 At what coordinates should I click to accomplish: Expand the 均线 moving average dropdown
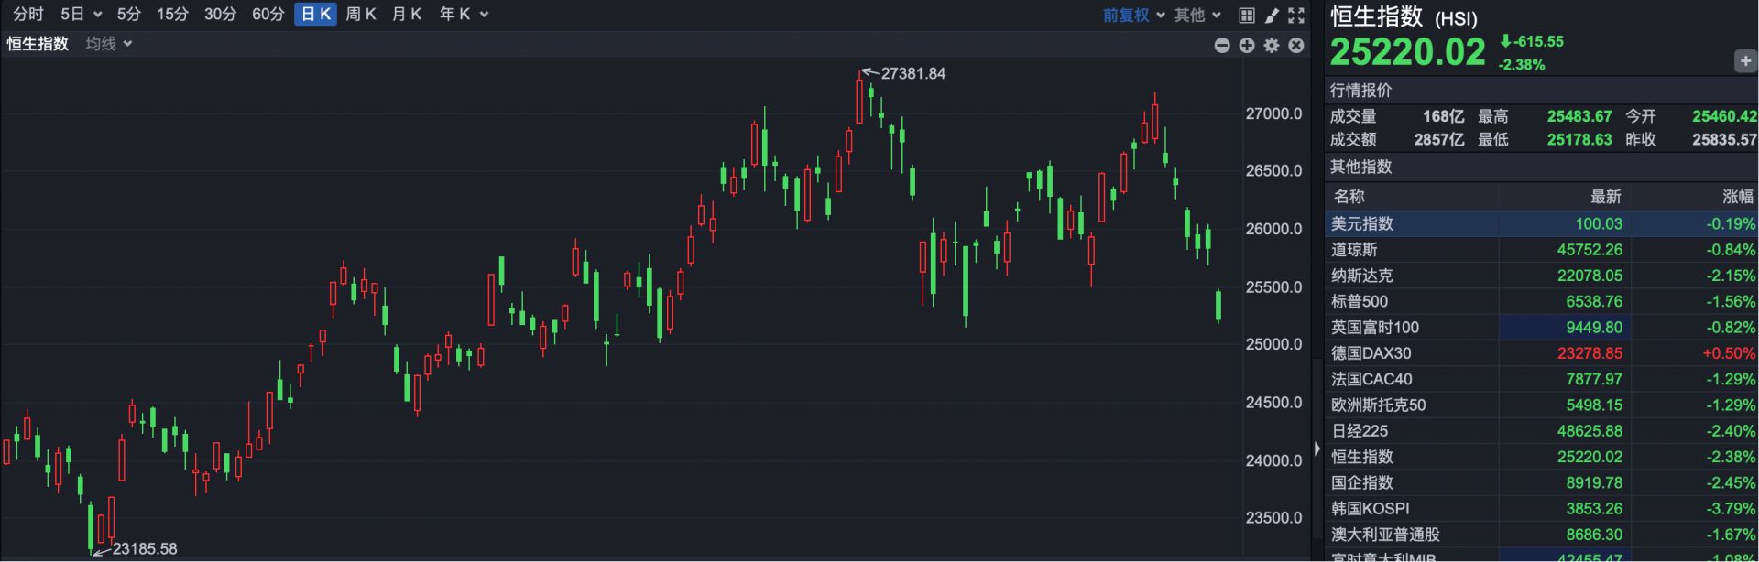click(x=109, y=43)
